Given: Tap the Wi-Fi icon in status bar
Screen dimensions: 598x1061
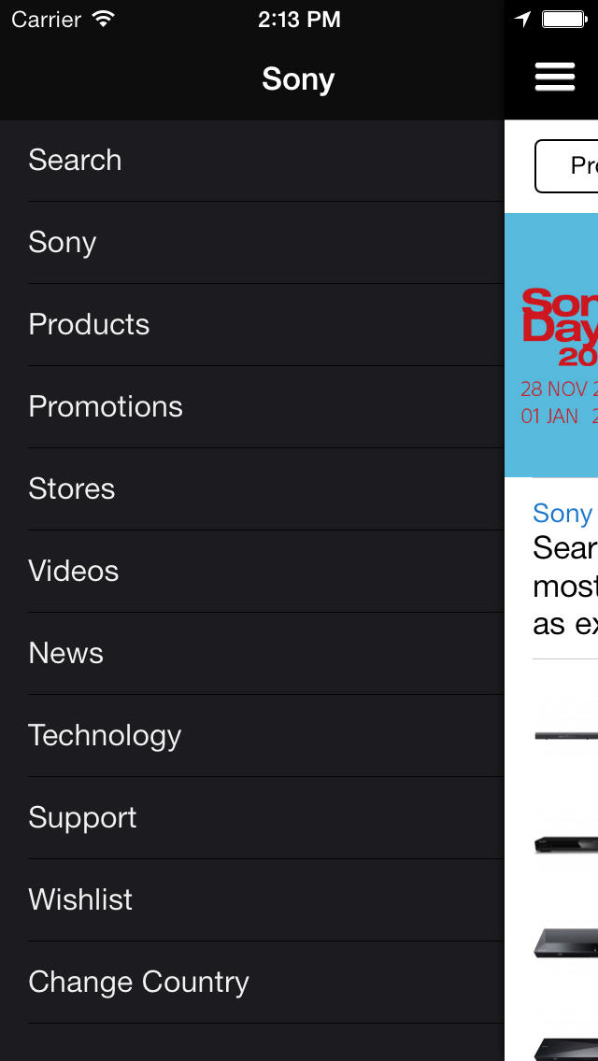Looking at the screenshot, I should (x=104, y=20).
